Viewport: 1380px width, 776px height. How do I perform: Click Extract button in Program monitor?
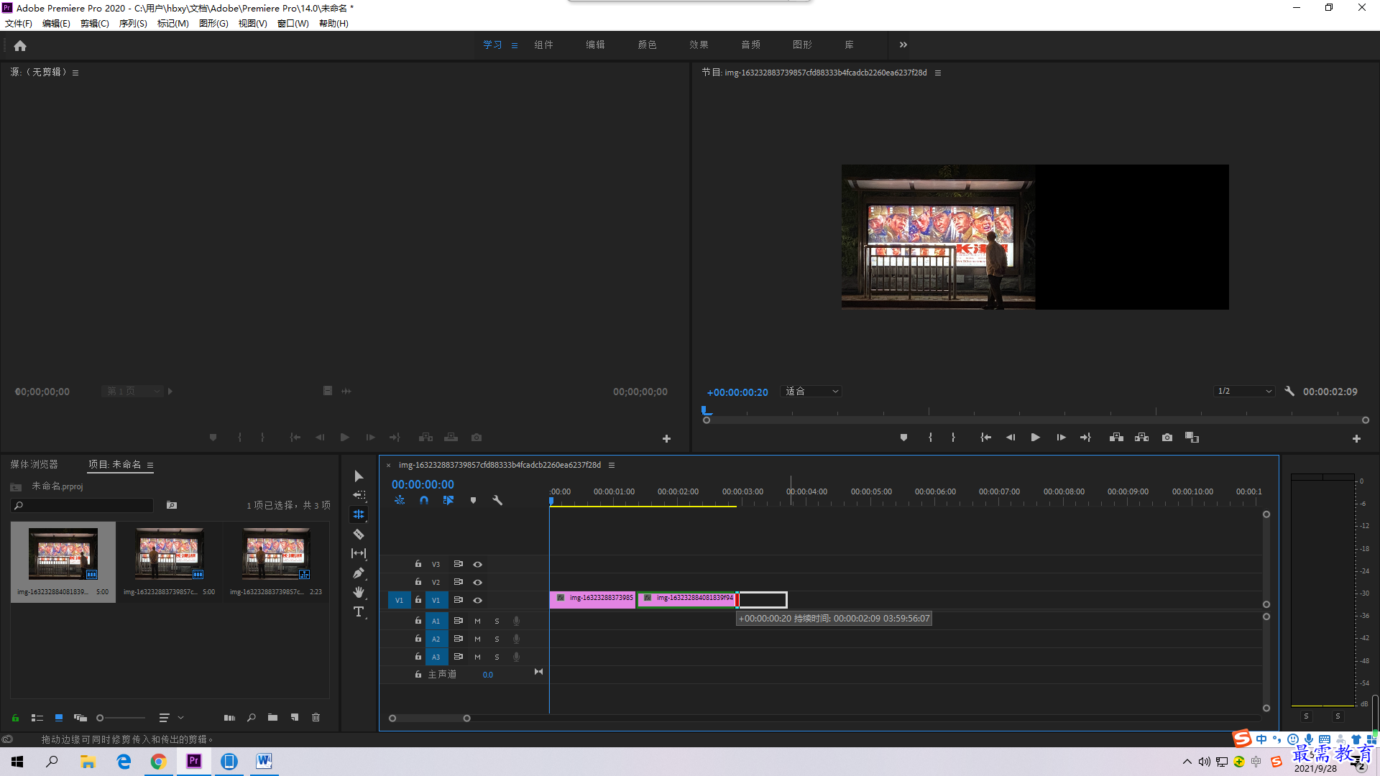(x=1141, y=438)
